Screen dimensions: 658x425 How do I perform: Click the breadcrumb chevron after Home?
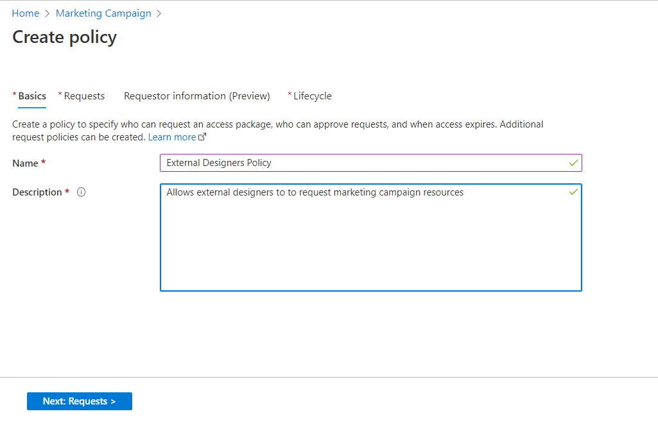pyautogui.click(x=47, y=14)
